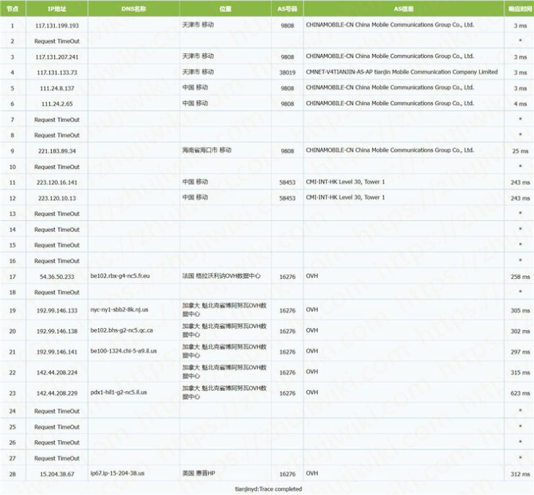The width and height of the screenshot is (534, 495).
Task: Click response time 4 ms
Action: click(x=520, y=104)
